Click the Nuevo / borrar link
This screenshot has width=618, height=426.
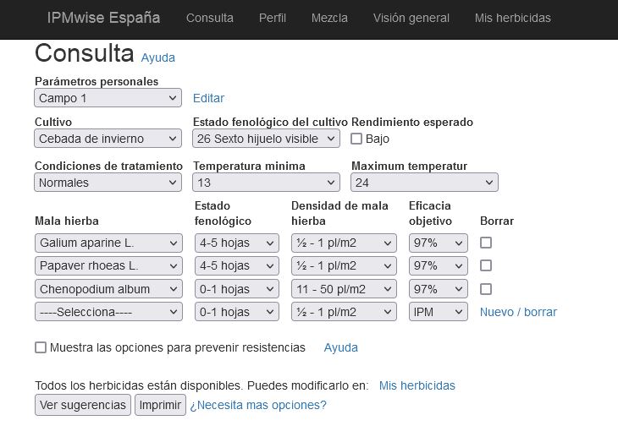click(x=518, y=312)
